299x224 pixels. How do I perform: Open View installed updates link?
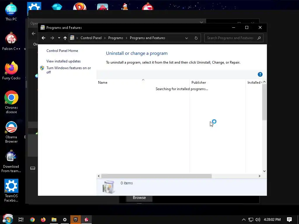point(63,61)
